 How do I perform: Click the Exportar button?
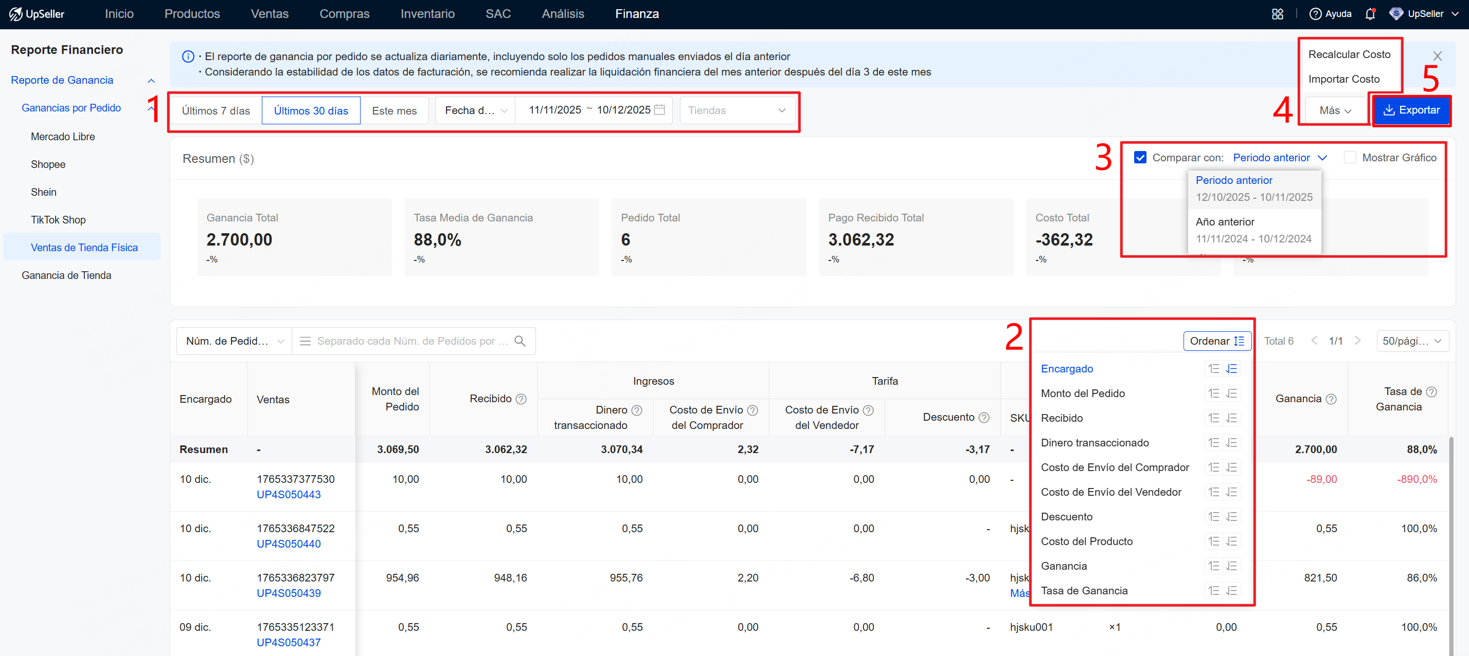[x=1411, y=110]
